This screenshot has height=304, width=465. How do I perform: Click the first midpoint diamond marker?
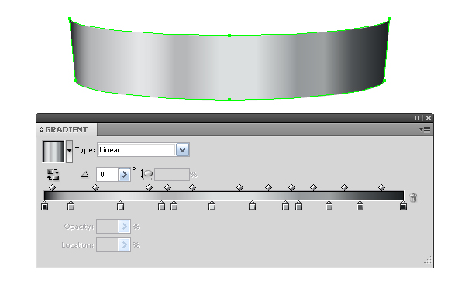[52, 187]
